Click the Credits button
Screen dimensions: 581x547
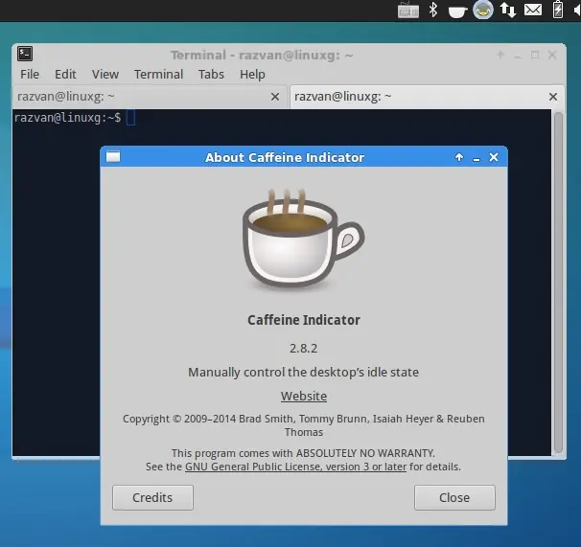[152, 497]
